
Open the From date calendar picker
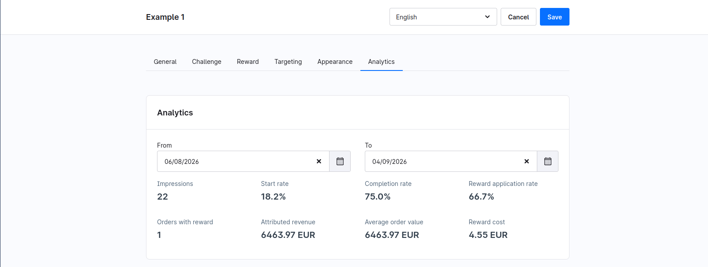click(340, 161)
